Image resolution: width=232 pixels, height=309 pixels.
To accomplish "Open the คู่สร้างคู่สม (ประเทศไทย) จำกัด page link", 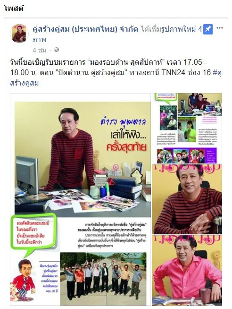I will tap(85, 29).
